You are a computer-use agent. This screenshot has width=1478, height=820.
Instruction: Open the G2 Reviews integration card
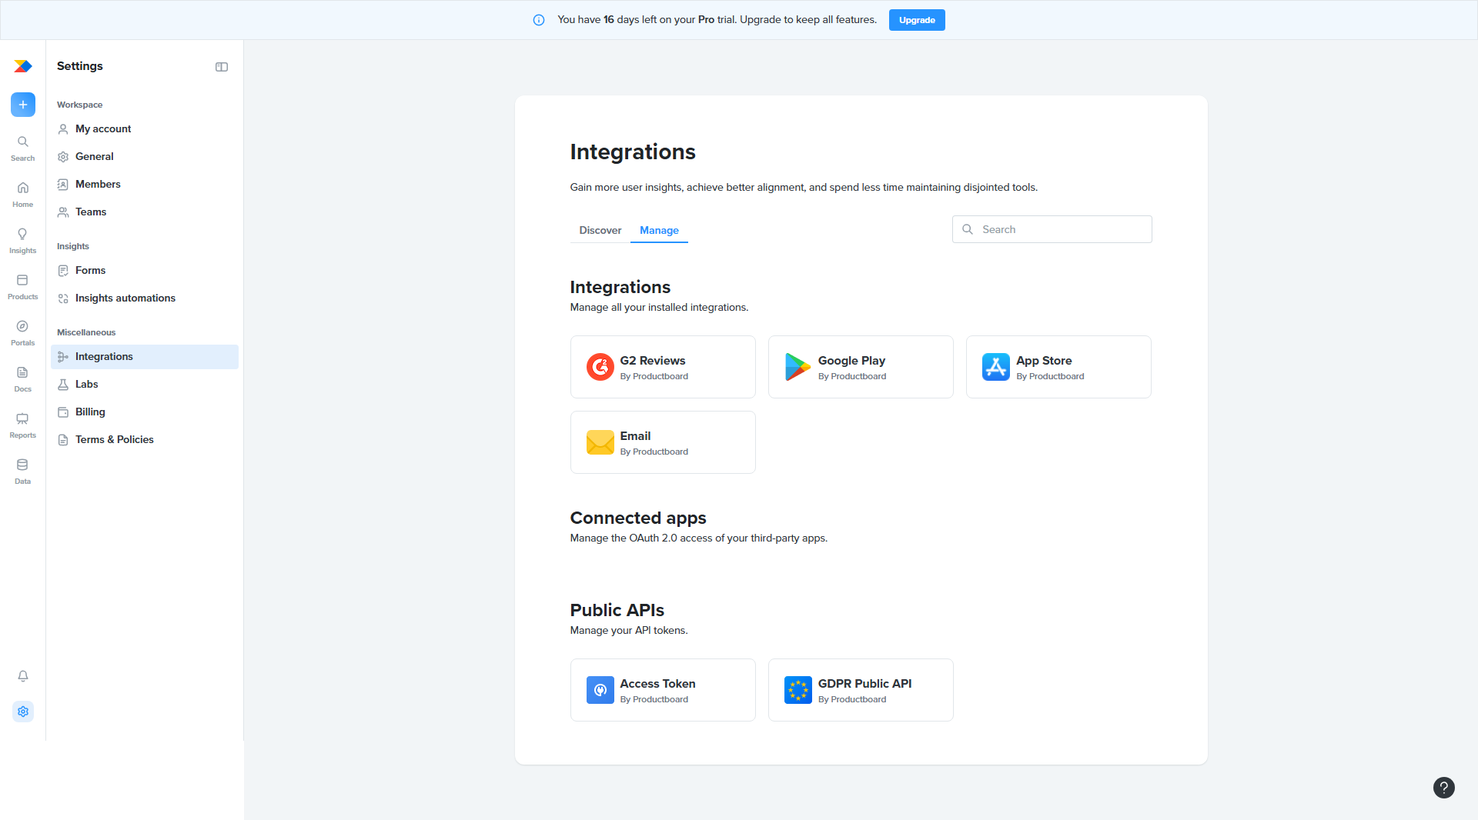tap(663, 367)
